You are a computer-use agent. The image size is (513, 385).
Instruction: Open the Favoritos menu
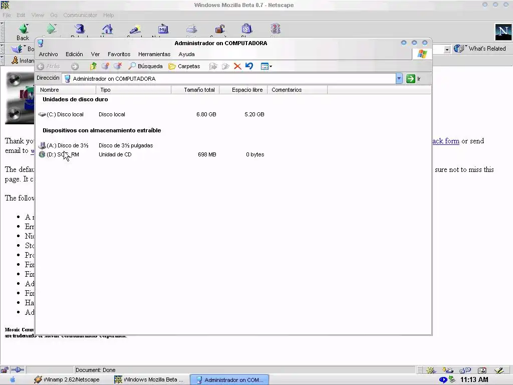pos(119,54)
